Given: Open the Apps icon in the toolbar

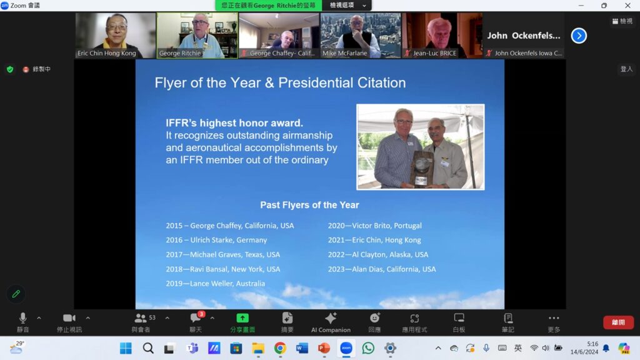Looking at the screenshot, I should click(414, 322).
